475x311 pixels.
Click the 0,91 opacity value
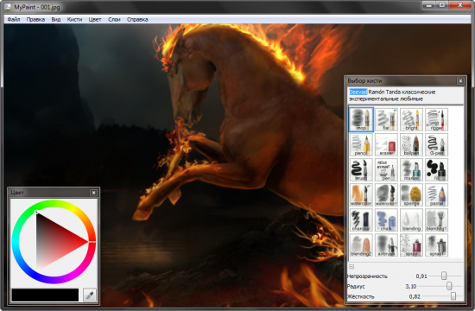click(421, 276)
